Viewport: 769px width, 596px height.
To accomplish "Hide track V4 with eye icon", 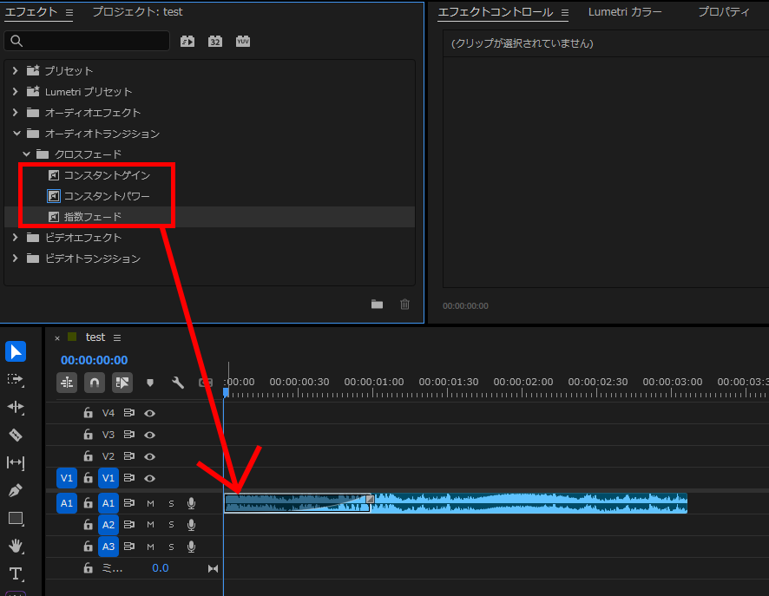I will pos(149,413).
